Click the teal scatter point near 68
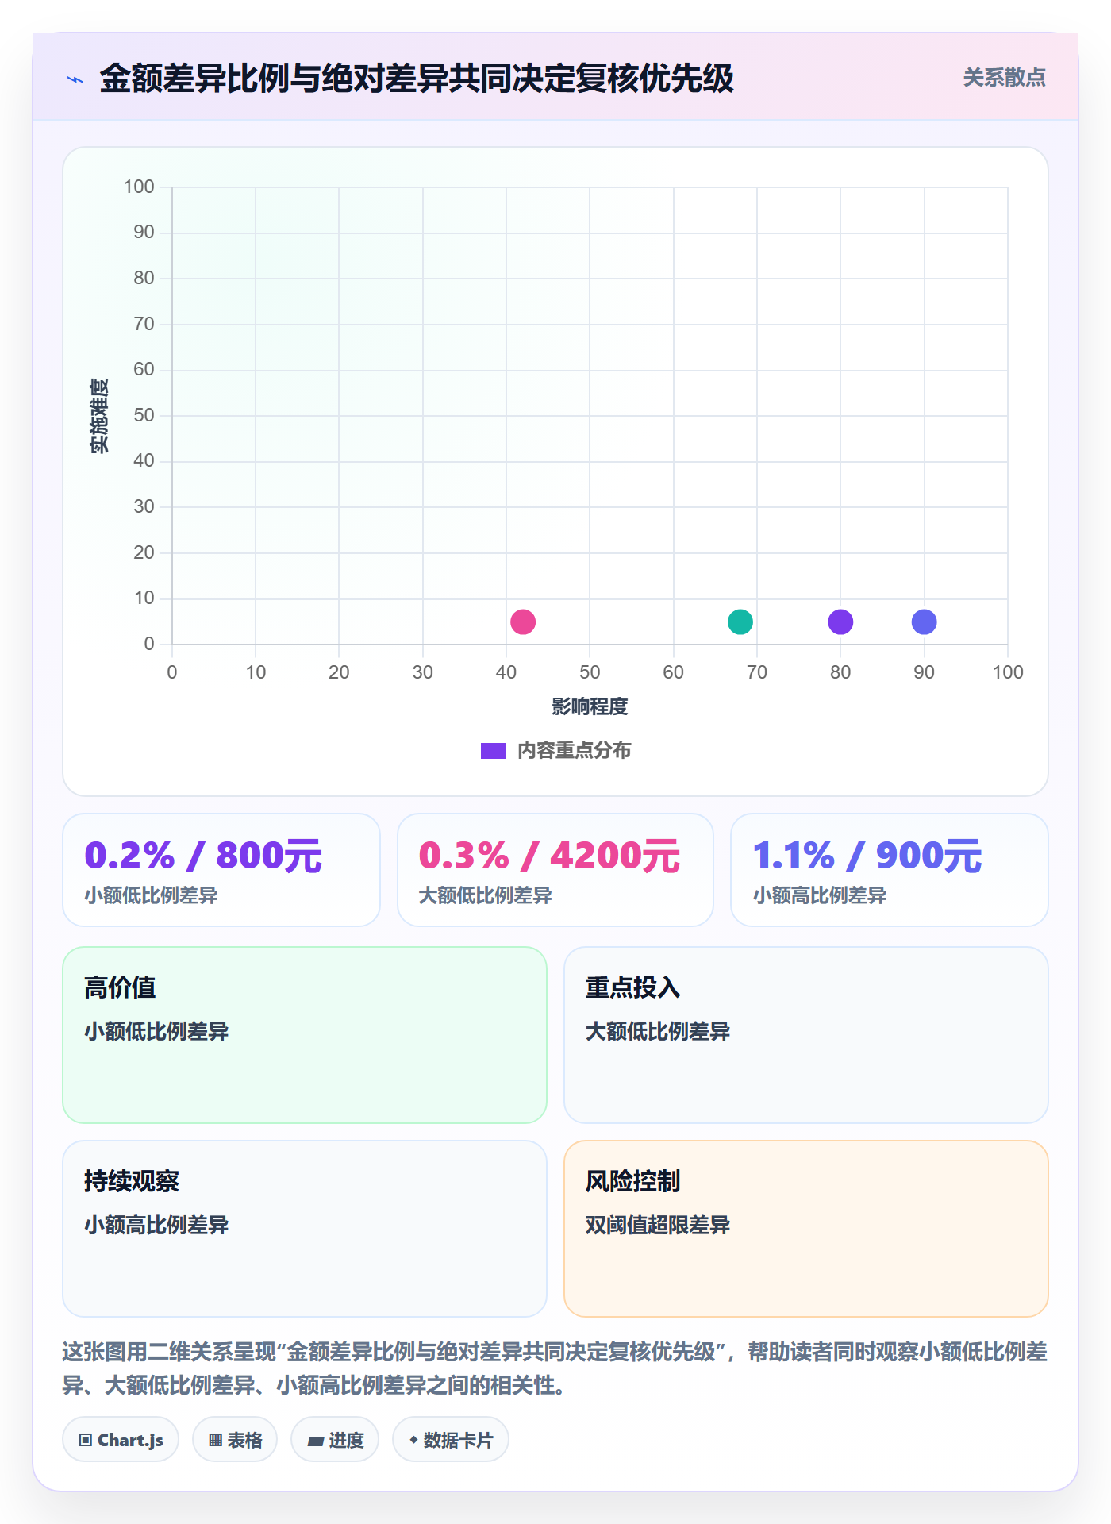Screen dimensions: 1111x1524 click(x=740, y=622)
